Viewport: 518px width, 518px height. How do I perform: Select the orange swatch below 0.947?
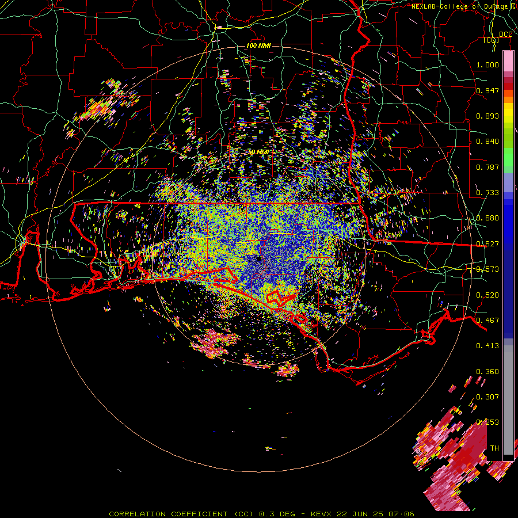pyautogui.click(x=508, y=100)
